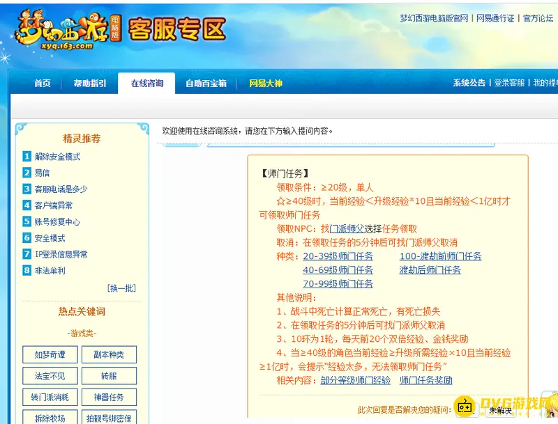Select the 解除安全模式 recommendation
The height and width of the screenshot is (424, 558).
pyautogui.click(x=57, y=157)
